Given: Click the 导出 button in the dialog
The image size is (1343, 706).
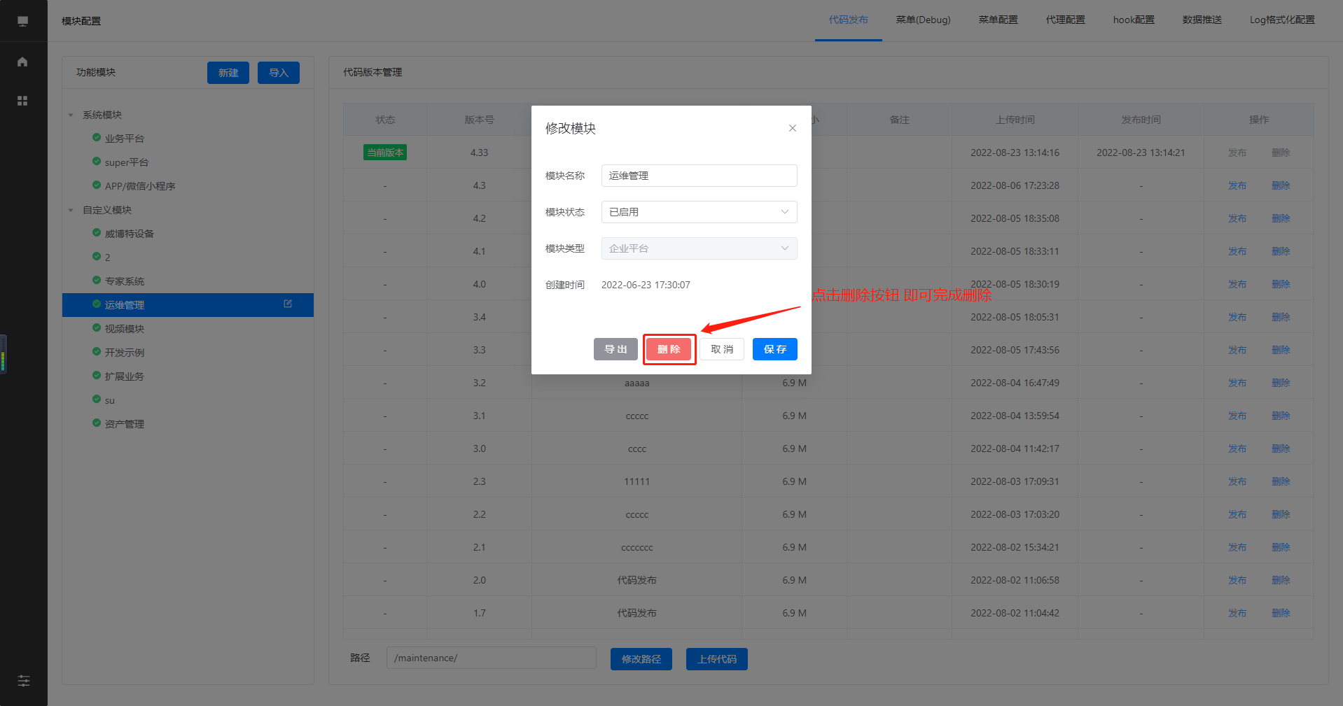Looking at the screenshot, I should [x=615, y=349].
